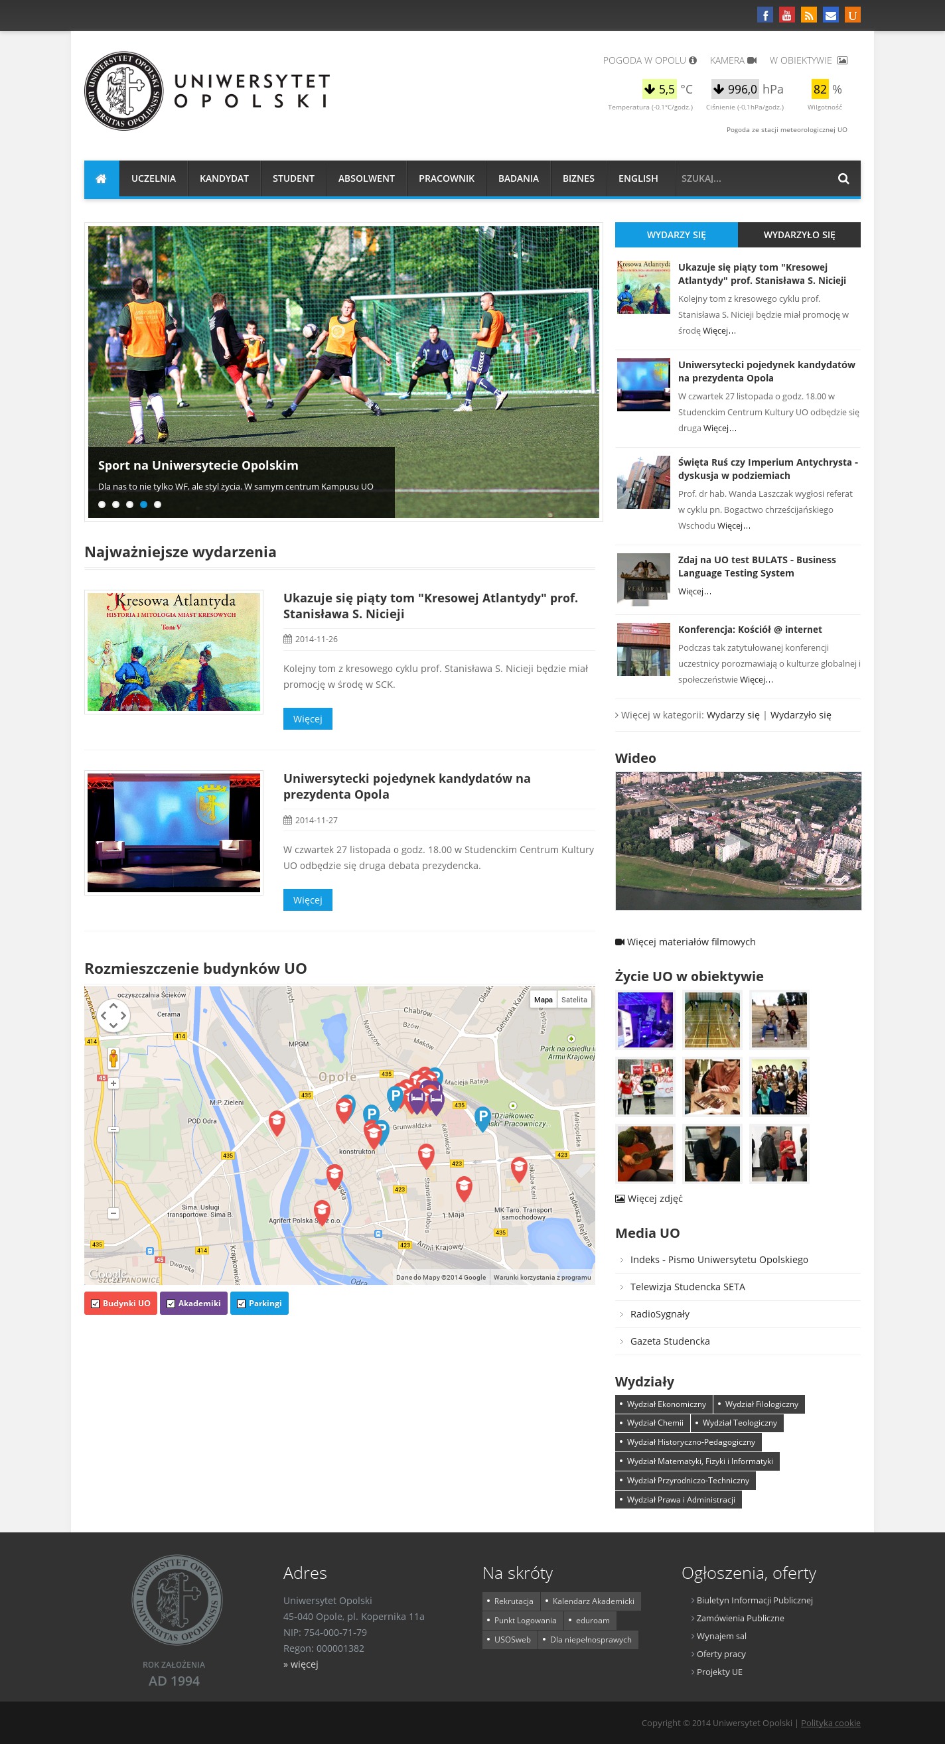The height and width of the screenshot is (1744, 945).
Task: Open the camera icon next to KAMERA
Action: [751, 60]
